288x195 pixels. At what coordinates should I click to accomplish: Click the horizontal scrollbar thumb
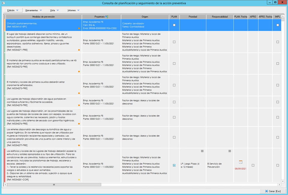coord(54,185)
